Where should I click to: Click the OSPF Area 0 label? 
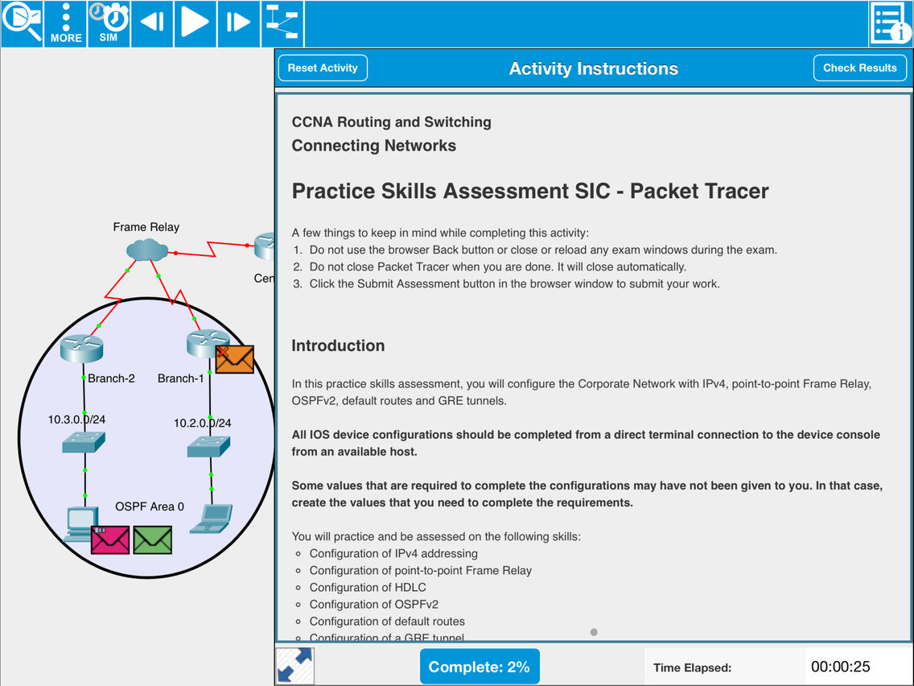coord(149,506)
